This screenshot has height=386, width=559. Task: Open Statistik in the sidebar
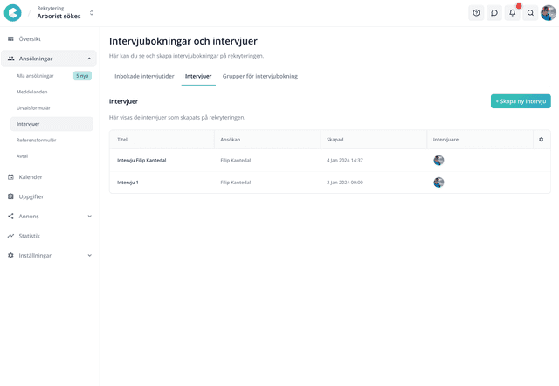(29, 236)
